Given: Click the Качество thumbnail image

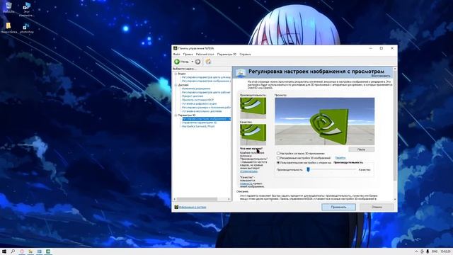Looking at the screenshot, I should tap(253, 135).
